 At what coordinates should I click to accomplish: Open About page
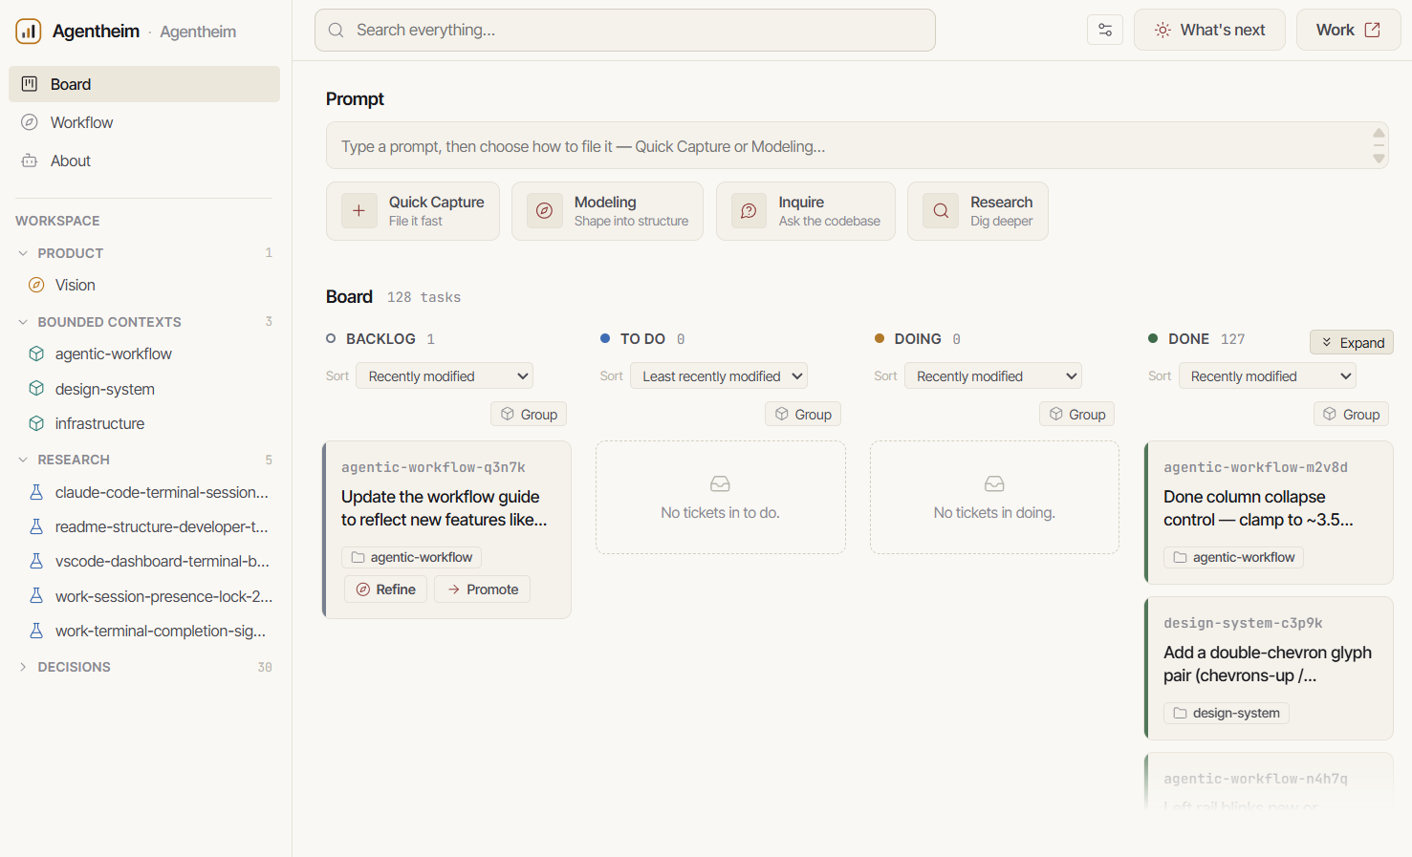point(144,161)
